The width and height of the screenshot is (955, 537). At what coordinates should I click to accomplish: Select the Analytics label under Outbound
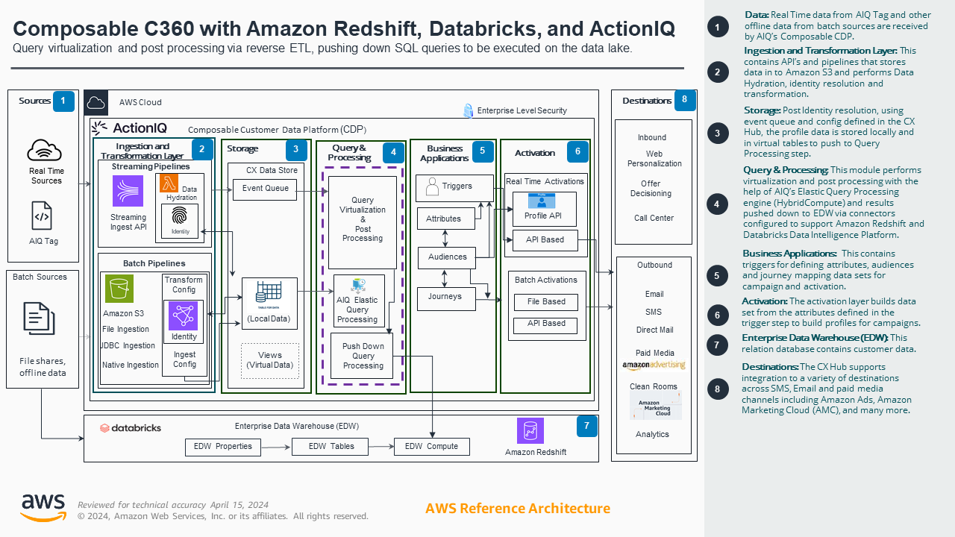pyautogui.click(x=652, y=434)
